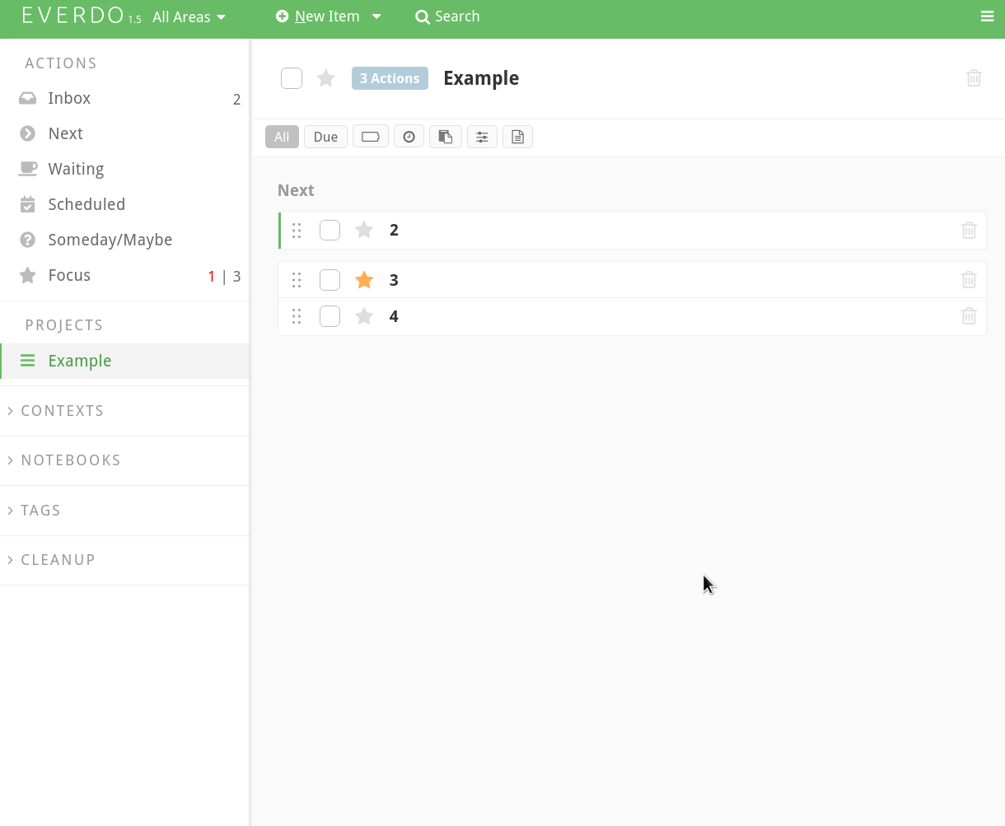The image size is (1005, 826).
Task: Open the All Areas dropdown
Action: point(189,17)
